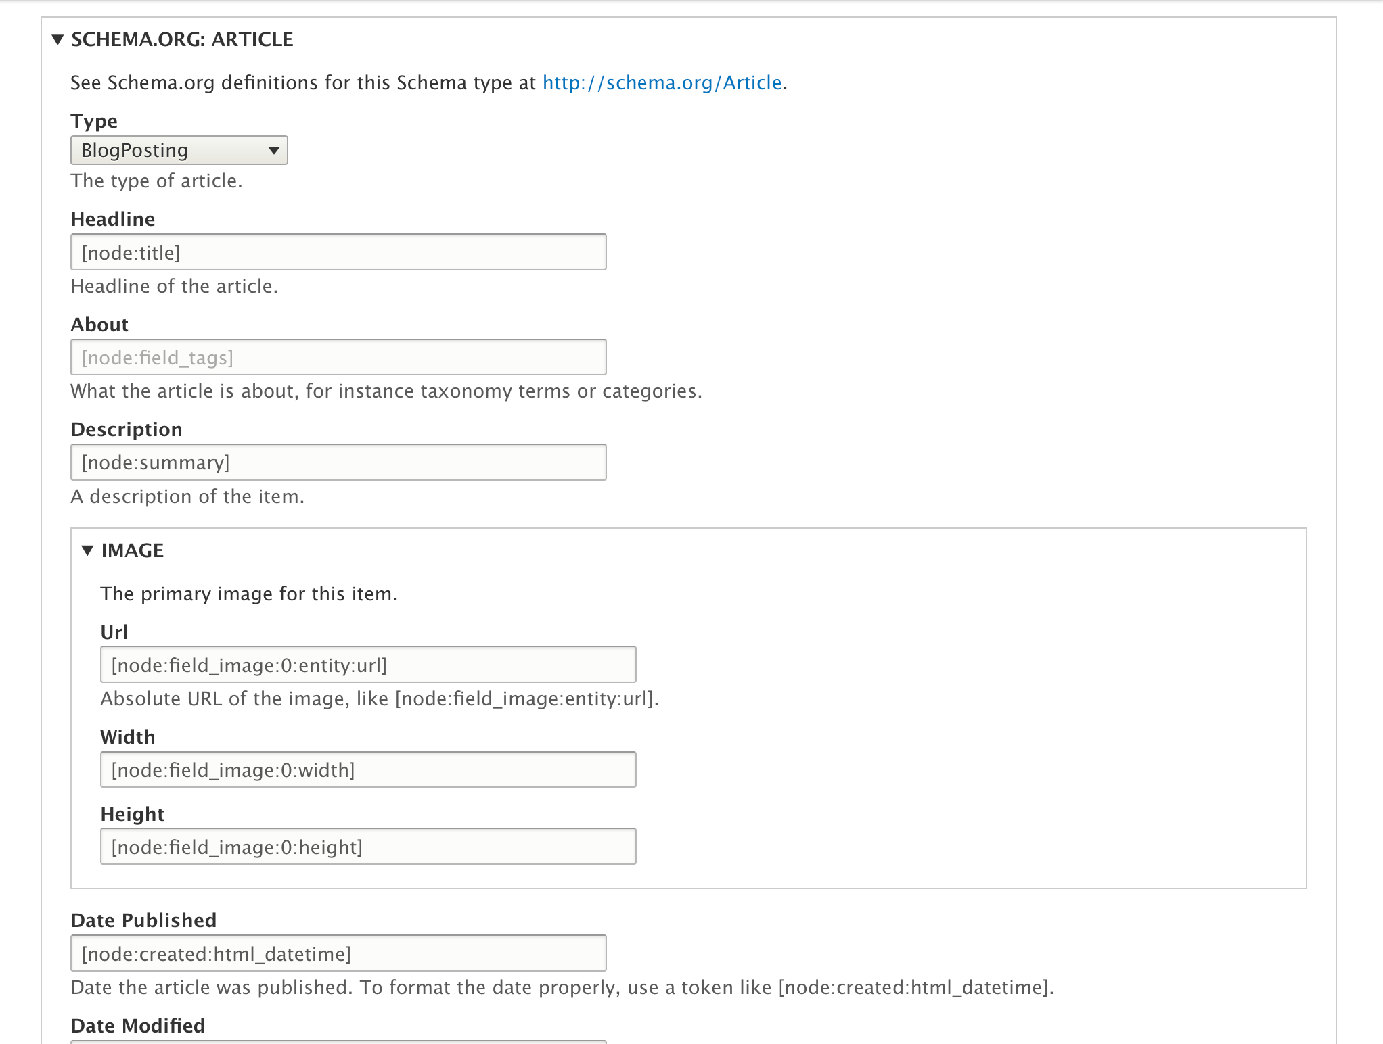
Task: Collapse the Image fieldset triangle
Action: 87,550
